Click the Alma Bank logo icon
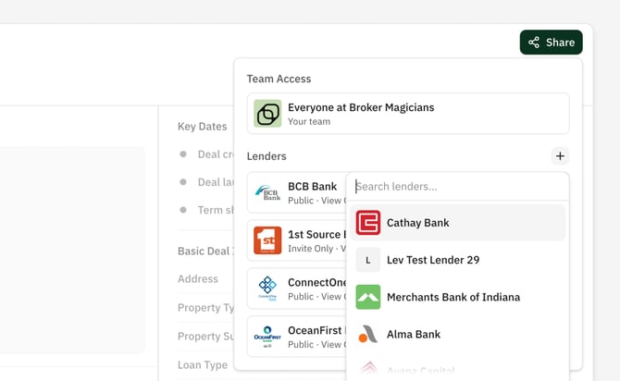This screenshot has width=620, height=381. (x=367, y=334)
